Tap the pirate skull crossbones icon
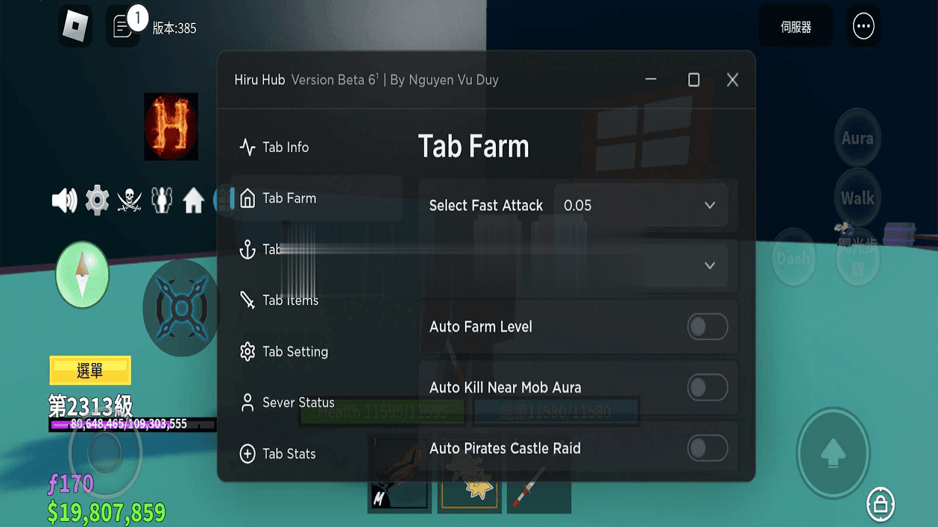The width and height of the screenshot is (938, 527). pyautogui.click(x=130, y=201)
